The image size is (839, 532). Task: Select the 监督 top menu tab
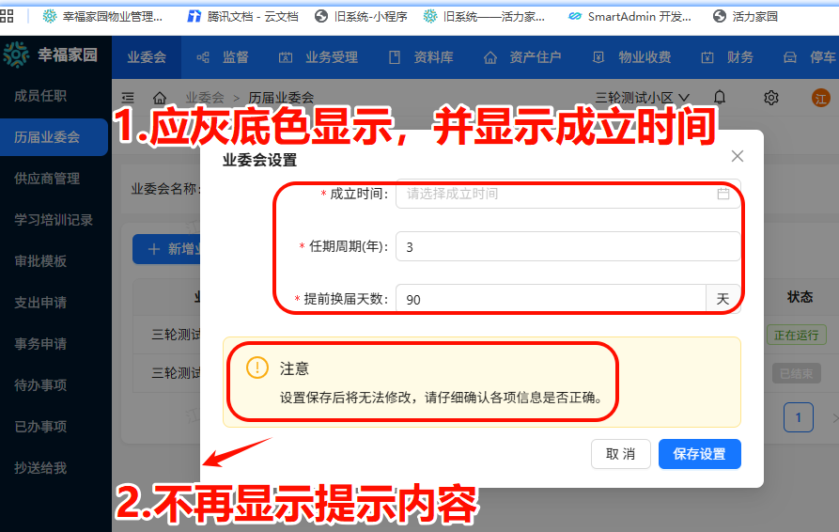pos(223,57)
